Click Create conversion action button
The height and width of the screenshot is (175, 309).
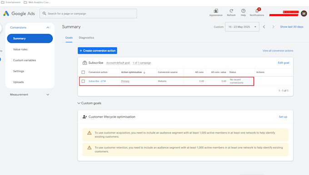coord(97,51)
